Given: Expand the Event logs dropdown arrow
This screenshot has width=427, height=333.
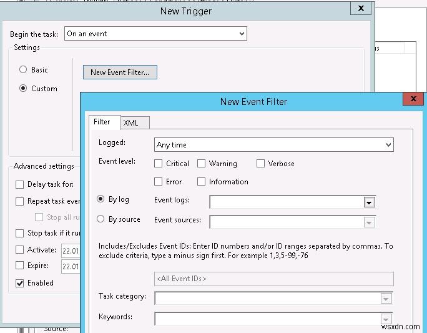Looking at the screenshot, I should (370, 202).
